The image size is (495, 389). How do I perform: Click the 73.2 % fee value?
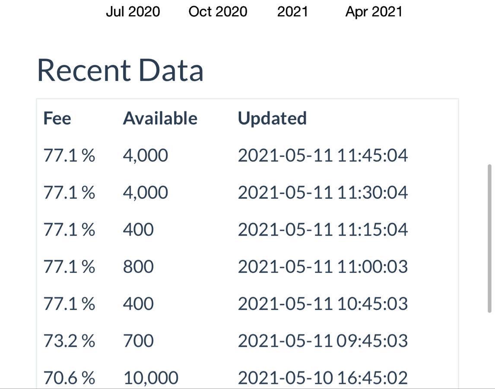[x=69, y=341]
